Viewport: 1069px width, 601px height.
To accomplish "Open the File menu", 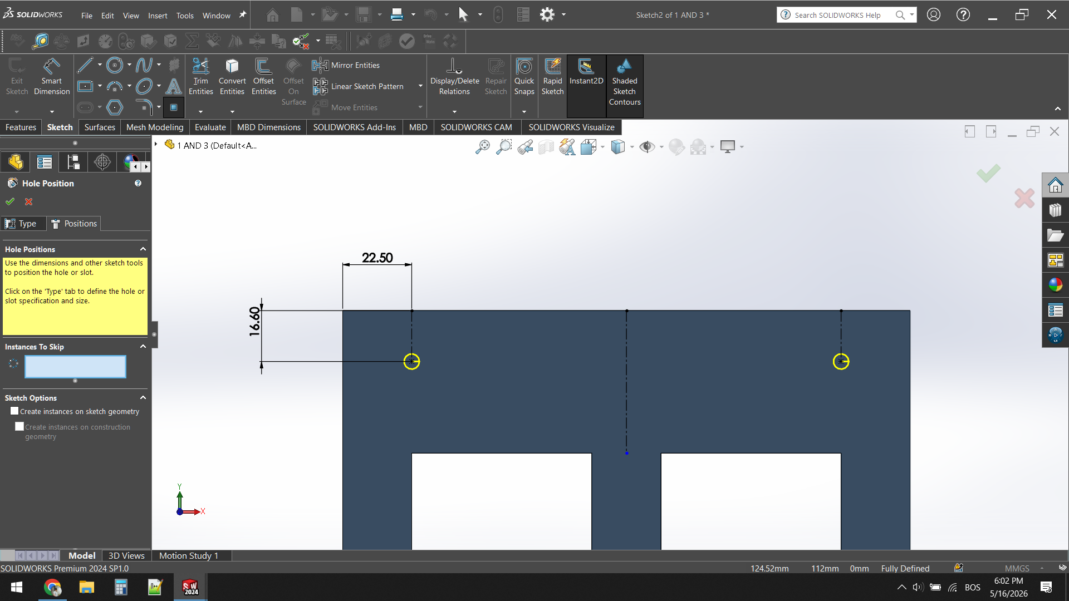I will [x=87, y=16].
